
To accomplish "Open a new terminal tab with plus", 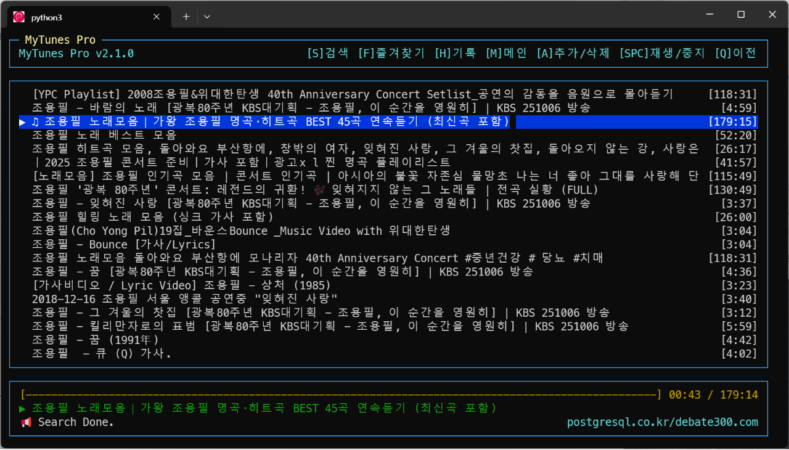I will point(186,17).
